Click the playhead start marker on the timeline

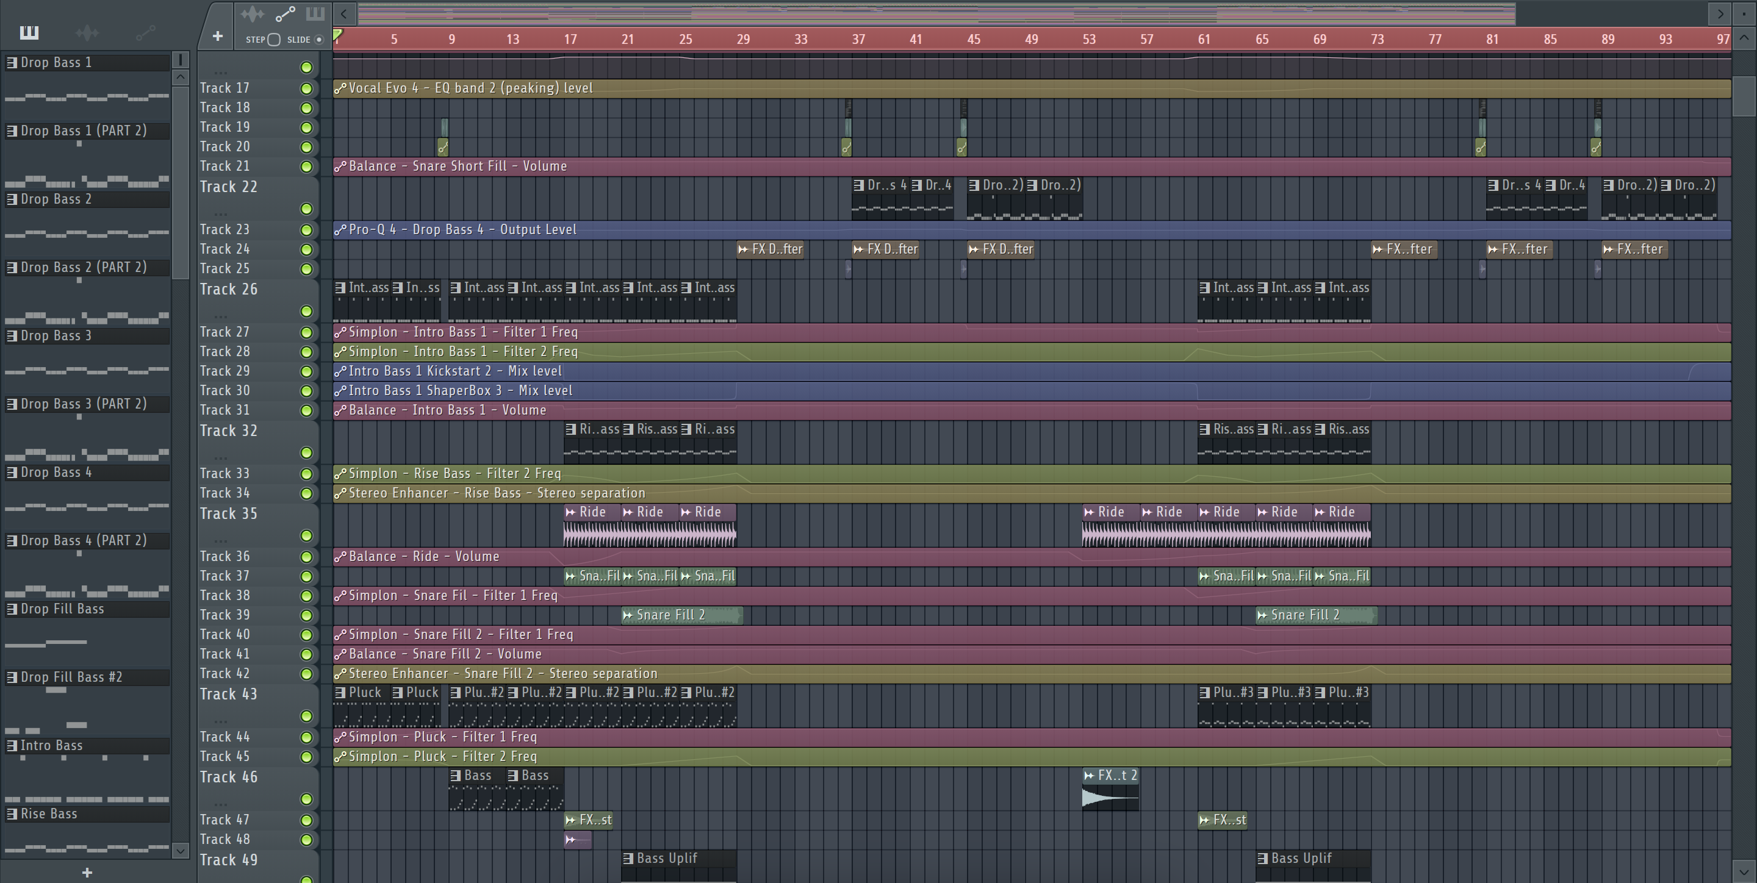(x=337, y=35)
